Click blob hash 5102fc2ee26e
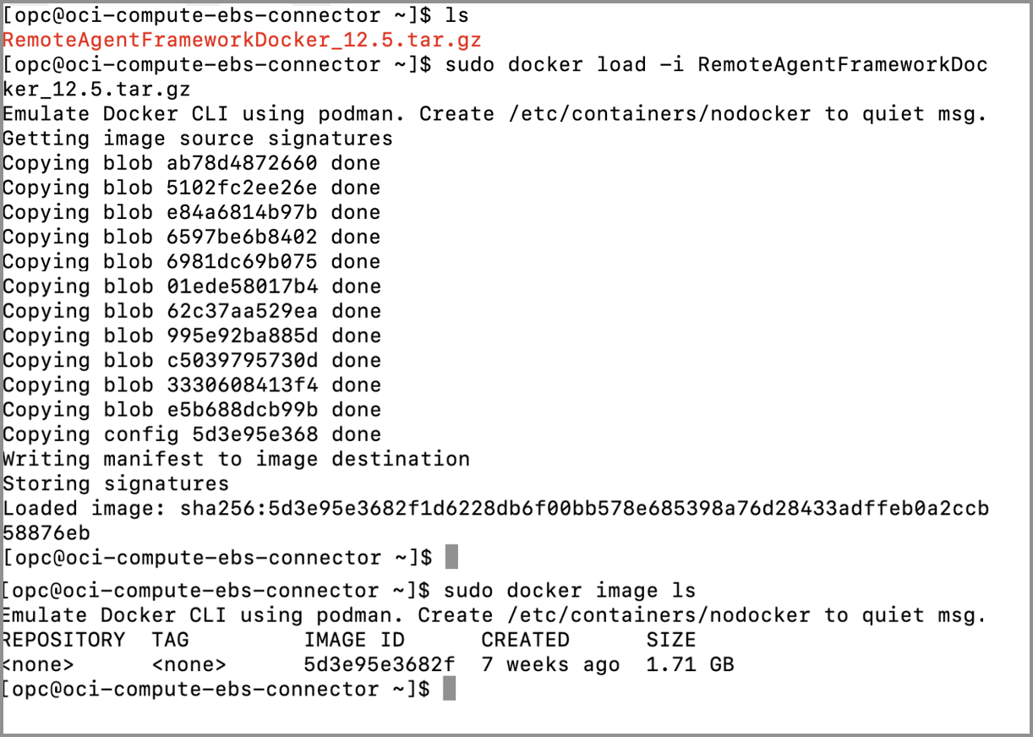Image resolution: width=1033 pixels, height=737 pixels. click(x=242, y=187)
